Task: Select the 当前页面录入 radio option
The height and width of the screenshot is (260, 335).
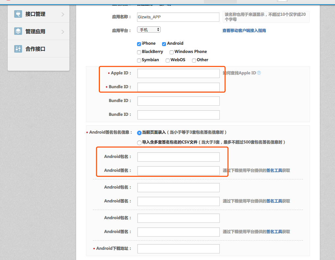Action: (x=139, y=133)
